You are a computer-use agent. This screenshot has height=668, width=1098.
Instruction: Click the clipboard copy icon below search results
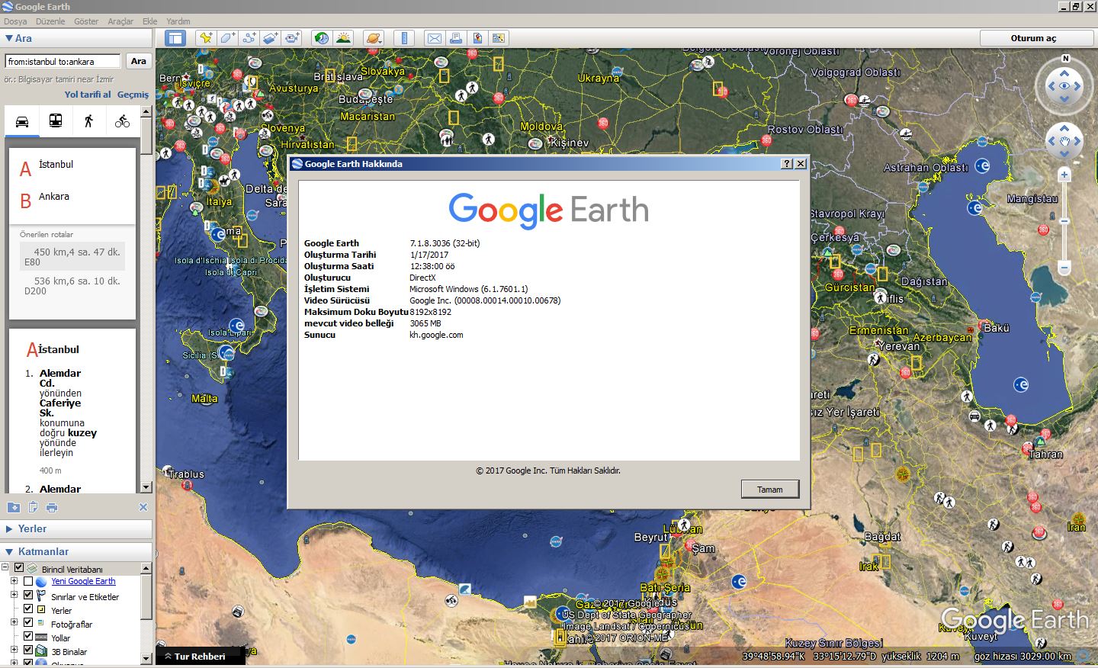click(x=33, y=507)
